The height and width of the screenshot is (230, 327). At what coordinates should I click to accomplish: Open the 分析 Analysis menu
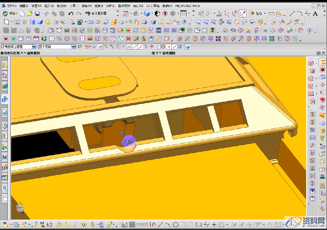pyautogui.click(x=110, y=6)
